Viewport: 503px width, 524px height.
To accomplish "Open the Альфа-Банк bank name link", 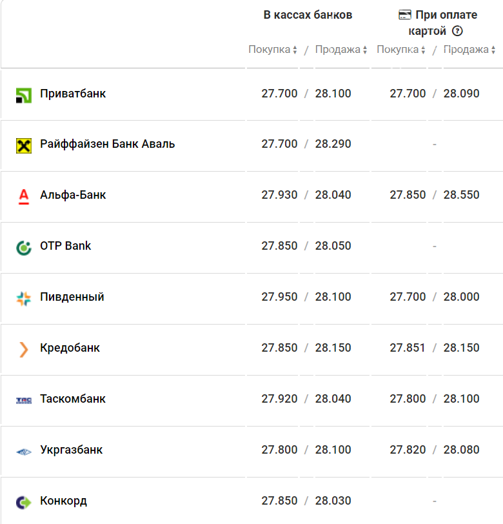I will click(x=73, y=195).
